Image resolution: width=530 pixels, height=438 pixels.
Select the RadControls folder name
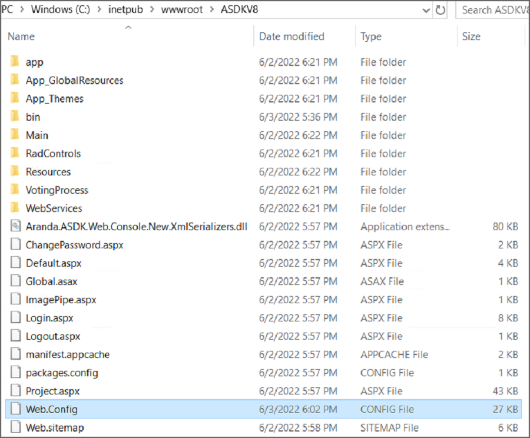54,154
